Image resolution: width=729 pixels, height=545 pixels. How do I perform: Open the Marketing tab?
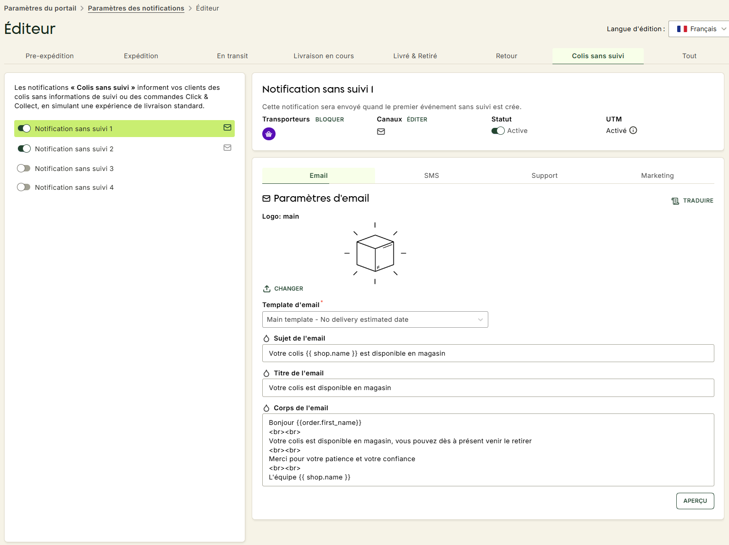657,176
